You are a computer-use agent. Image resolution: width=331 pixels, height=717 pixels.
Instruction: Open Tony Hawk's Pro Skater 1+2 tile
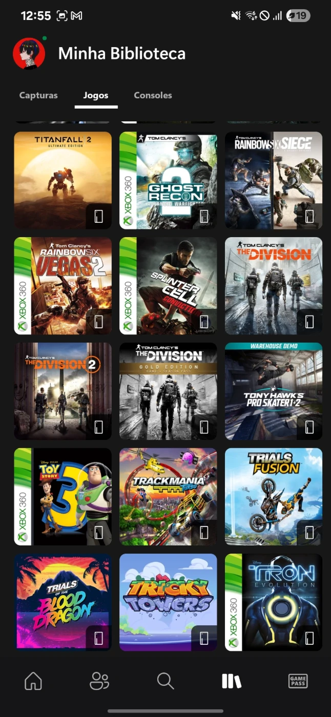pos(274,391)
